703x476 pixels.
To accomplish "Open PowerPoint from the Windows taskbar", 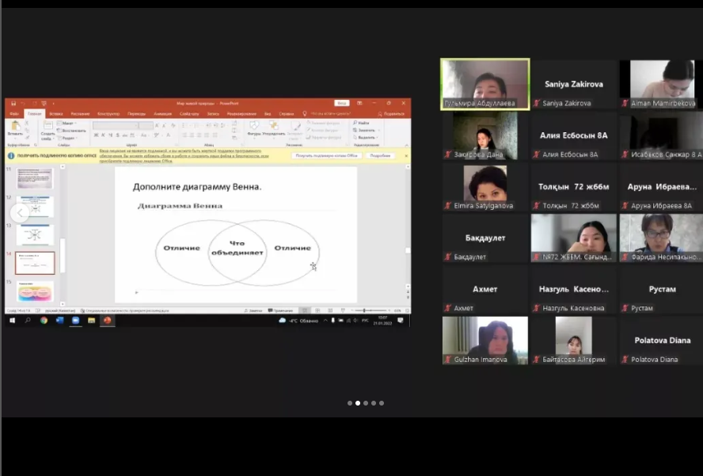I will pyautogui.click(x=107, y=321).
